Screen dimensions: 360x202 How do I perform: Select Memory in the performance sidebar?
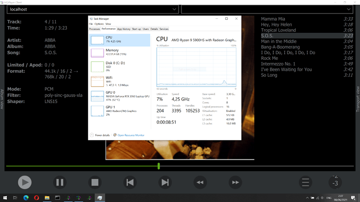(119, 53)
